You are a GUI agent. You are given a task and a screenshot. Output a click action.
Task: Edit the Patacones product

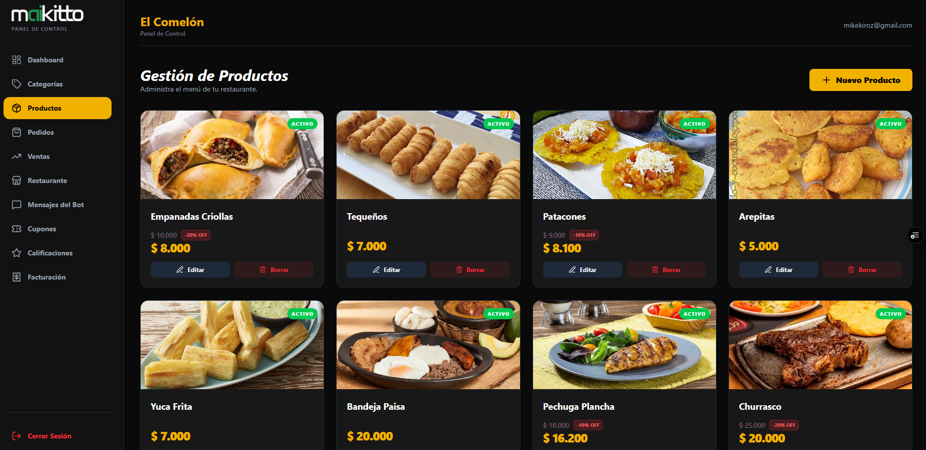(x=582, y=269)
